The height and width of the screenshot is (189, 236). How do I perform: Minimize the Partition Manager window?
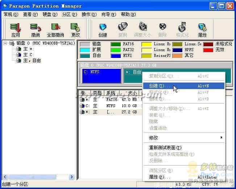click(213, 6)
